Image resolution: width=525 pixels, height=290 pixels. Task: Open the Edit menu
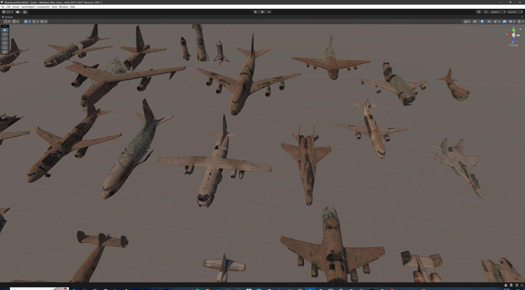click(8, 7)
